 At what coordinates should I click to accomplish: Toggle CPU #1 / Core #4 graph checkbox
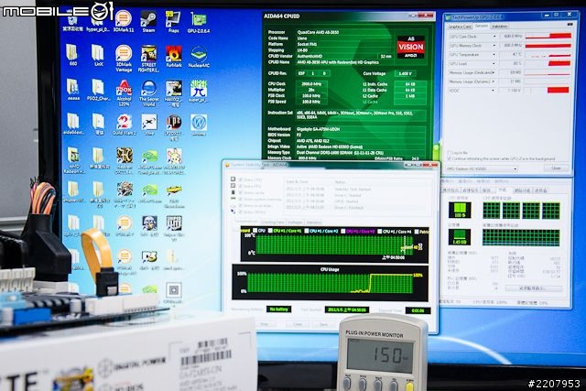point(380,232)
